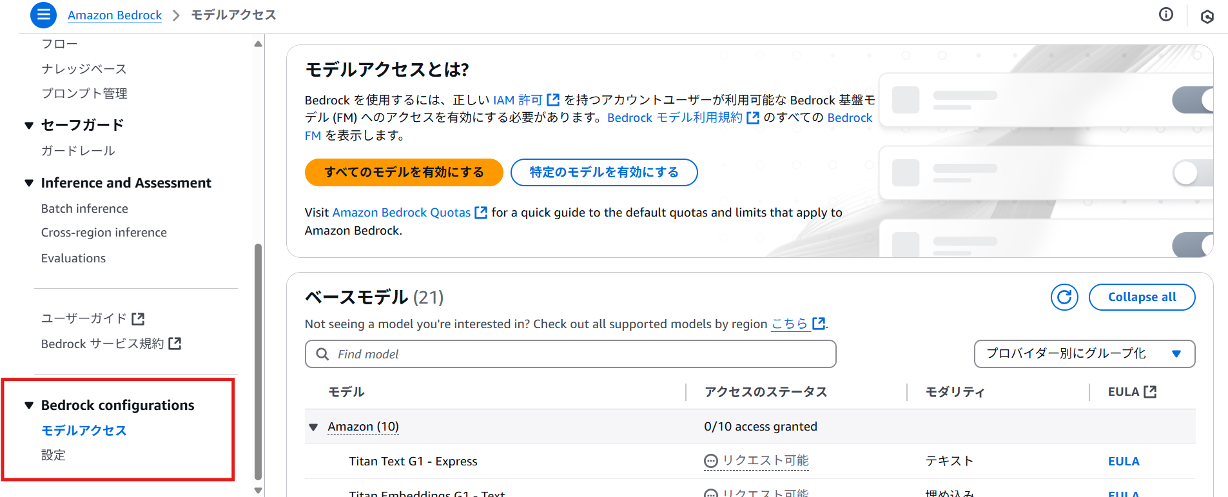Screen dimensions: 1228x497
Task: Refresh the base models list
Action: (x=1064, y=297)
